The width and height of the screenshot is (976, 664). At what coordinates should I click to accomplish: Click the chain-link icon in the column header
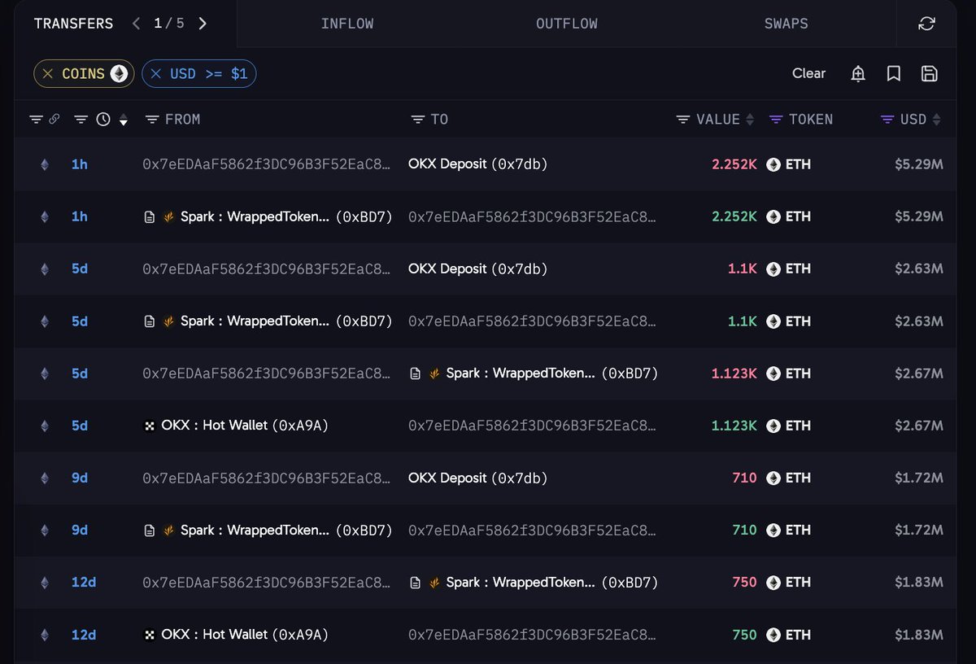pyautogui.click(x=54, y=120)
